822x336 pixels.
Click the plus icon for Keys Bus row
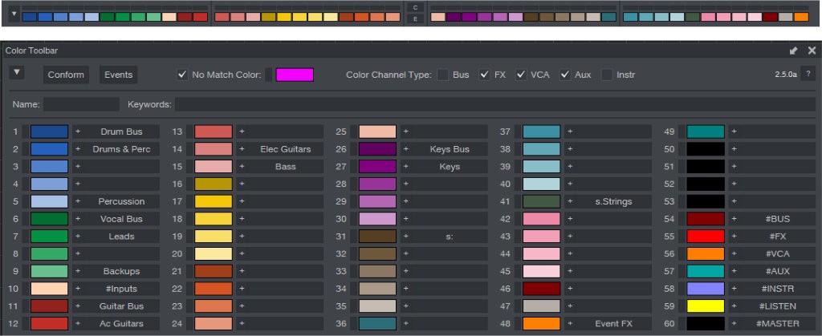pos(405,149)
